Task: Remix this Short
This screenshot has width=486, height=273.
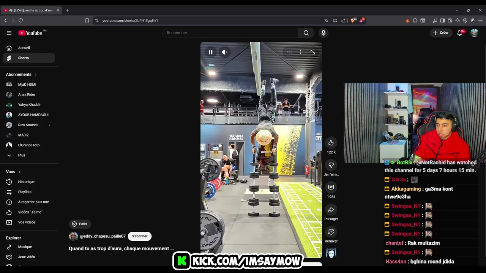Action: click(x=331, y=232)
